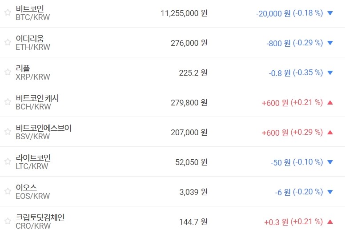This screenshot has width=345, height=230.
Task: Click star icon beside BSV/KRW
Action: [8, 132]
